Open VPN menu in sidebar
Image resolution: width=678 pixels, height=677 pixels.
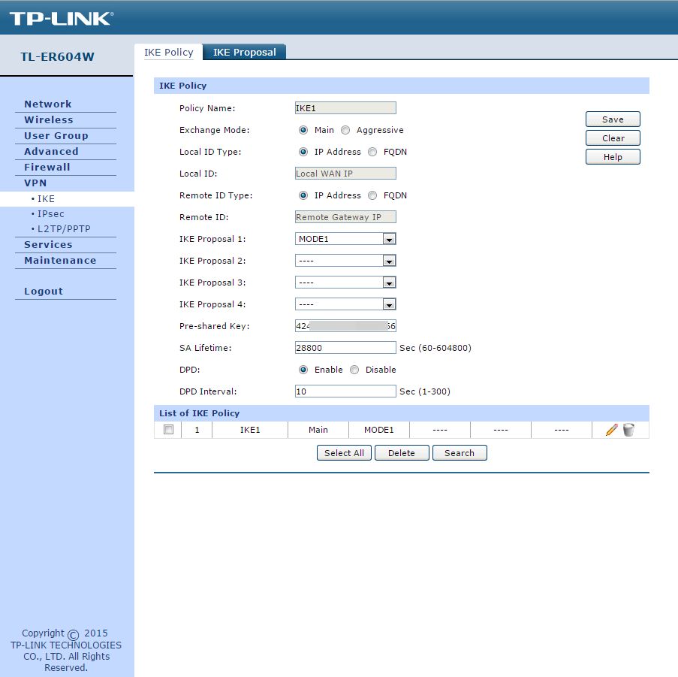pos(35,183)
